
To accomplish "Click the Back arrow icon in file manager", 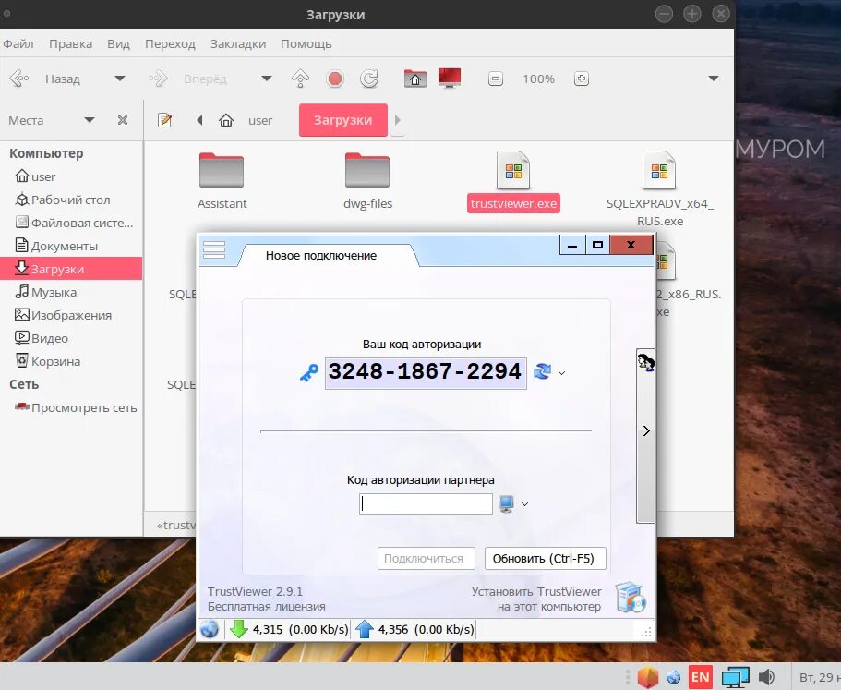I will 18,79.
